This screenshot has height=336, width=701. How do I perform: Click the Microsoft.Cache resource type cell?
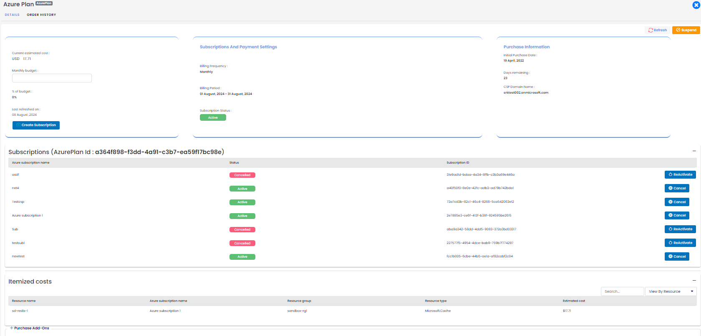(438, 311)
